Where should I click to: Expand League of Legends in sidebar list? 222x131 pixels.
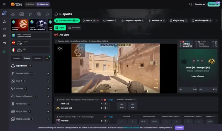(x=48, y=96)
